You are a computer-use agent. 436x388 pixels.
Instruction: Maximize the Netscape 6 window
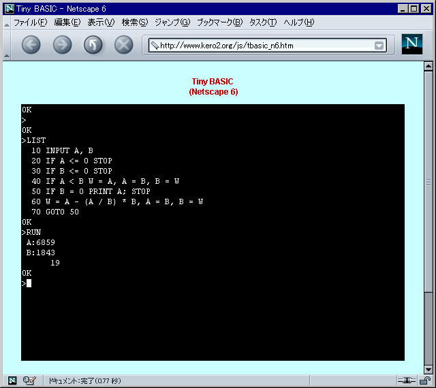click(x=414, y=9)
